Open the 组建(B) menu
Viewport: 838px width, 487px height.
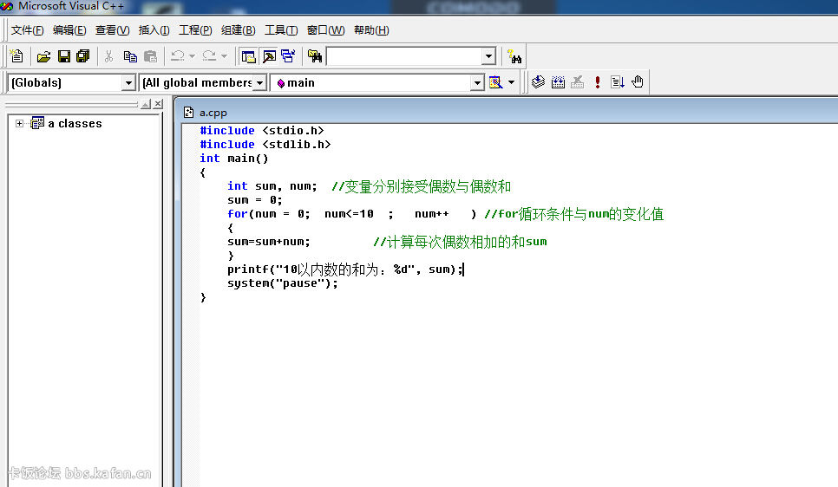coord(239,30)
